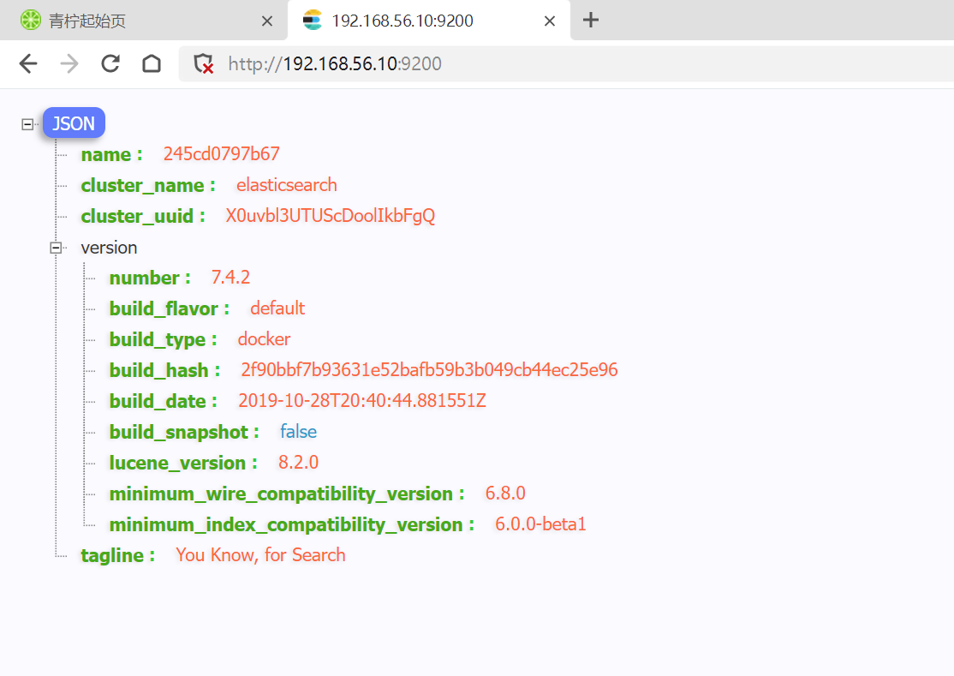Collapse the version node
This screenshot has width=954, height=676.
(56, 248)
